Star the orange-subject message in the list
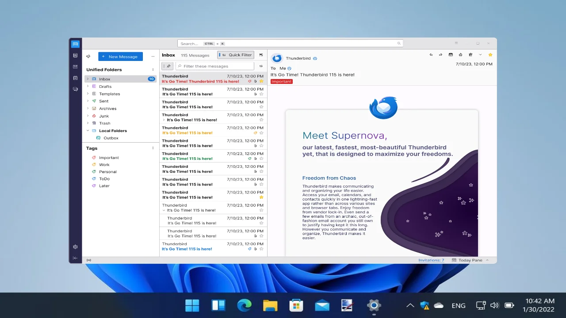Screen dimensions: 566x318 (x=261, y=133)
